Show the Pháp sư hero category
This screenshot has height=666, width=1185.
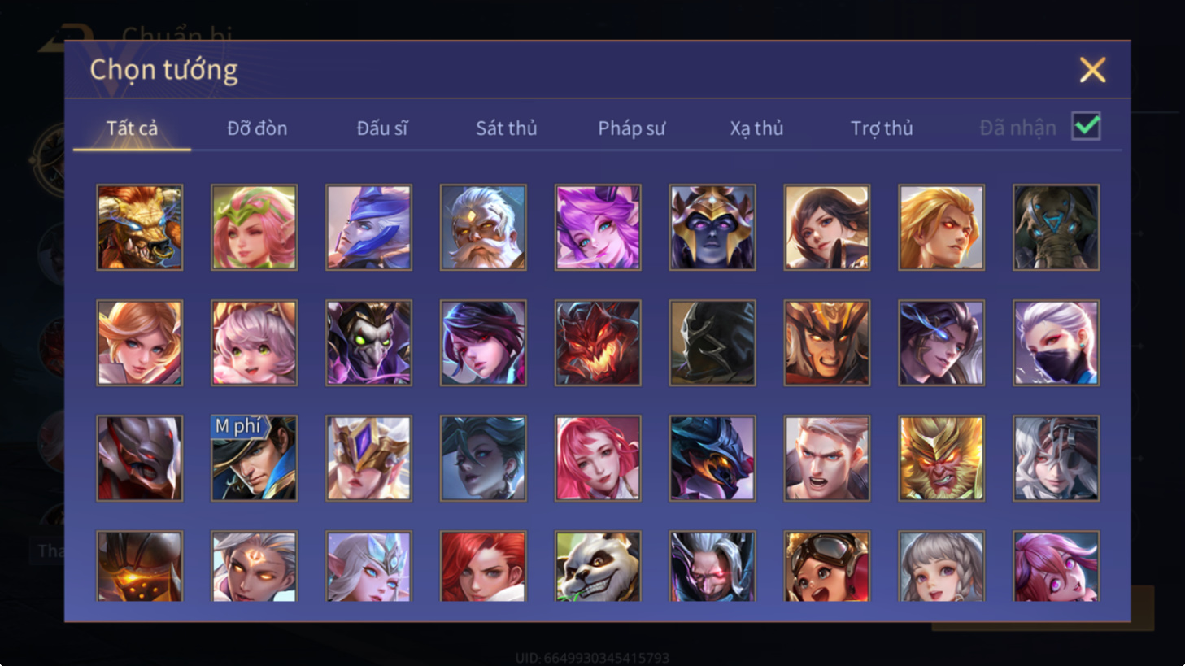click(x=631, y=128)
